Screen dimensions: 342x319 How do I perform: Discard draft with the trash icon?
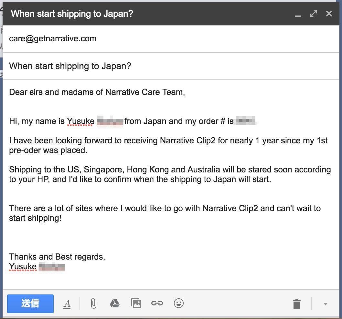[297, 304]
